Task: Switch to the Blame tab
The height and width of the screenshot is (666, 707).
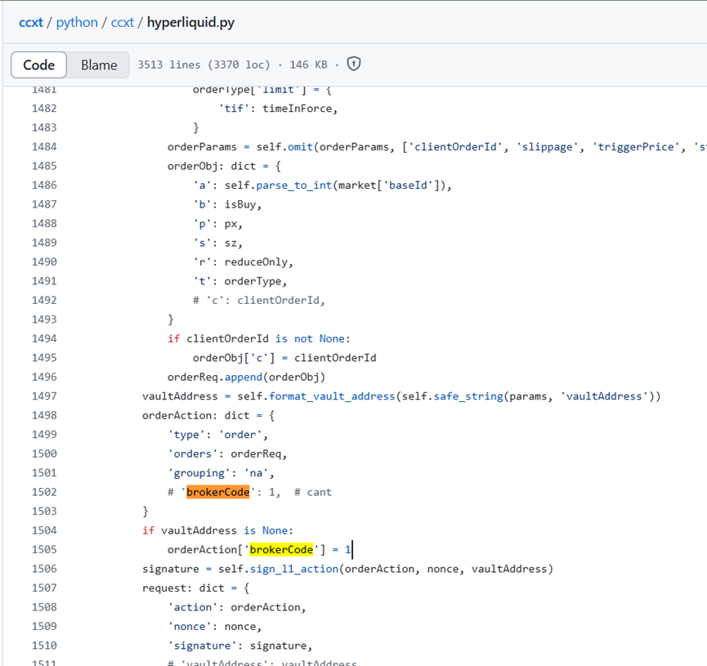Action: [x=99, y=65]
